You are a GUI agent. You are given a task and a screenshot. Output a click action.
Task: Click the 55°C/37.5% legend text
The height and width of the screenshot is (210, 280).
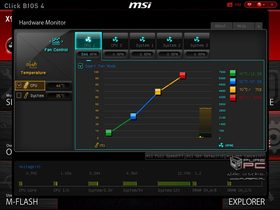(x=250, y=82)
